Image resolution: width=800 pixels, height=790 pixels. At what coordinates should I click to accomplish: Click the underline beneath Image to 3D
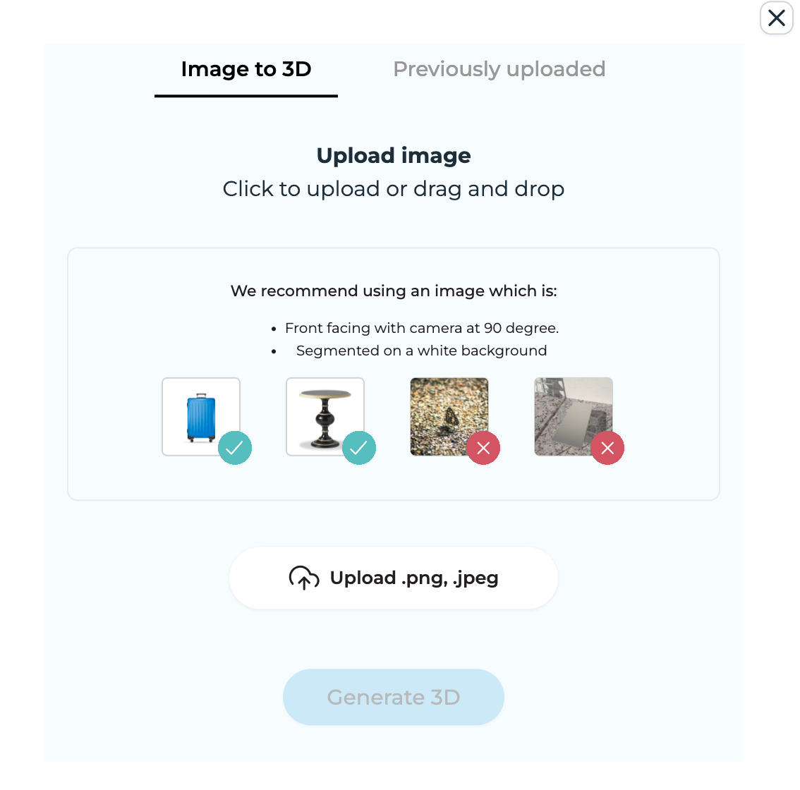click(246, 95)
